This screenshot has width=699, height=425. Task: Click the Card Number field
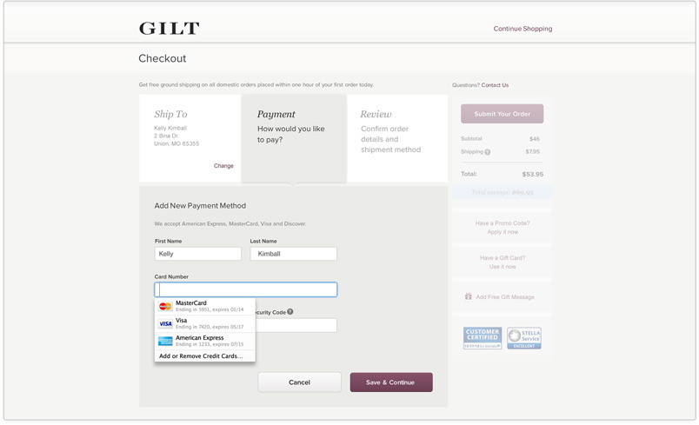click(246, 289)
